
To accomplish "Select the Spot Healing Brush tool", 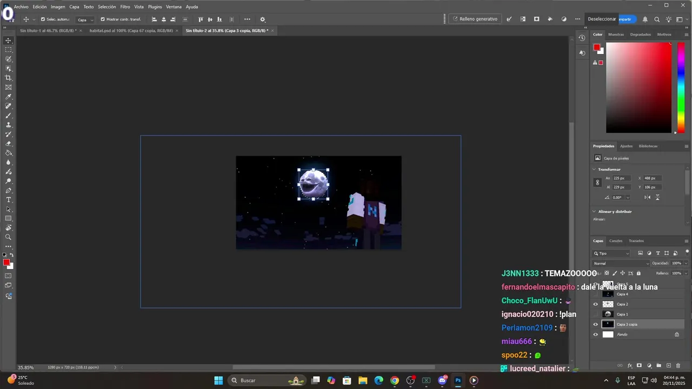I will [8, 106].
